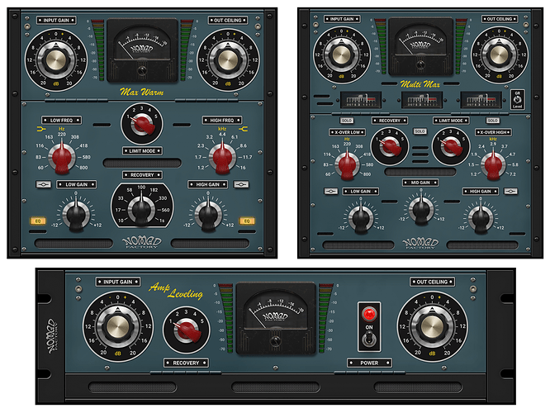
Task: Enable the low band Solo button in Multi Max
Action: click(x=347, y=121)
